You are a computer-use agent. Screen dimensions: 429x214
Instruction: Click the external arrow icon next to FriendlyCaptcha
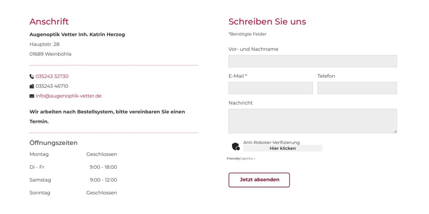(x=254, y=159)
